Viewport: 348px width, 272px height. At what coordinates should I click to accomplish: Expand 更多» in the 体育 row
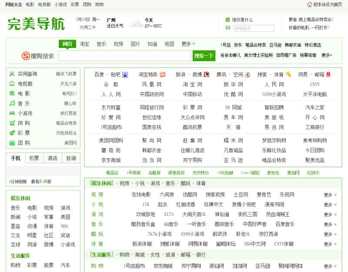tap(330, 244)
